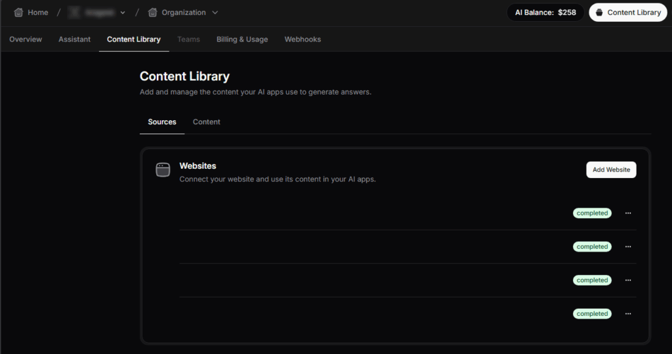The image size is (672, 354).
Task: Switch to the Content sub-tab
Action: 206,122
